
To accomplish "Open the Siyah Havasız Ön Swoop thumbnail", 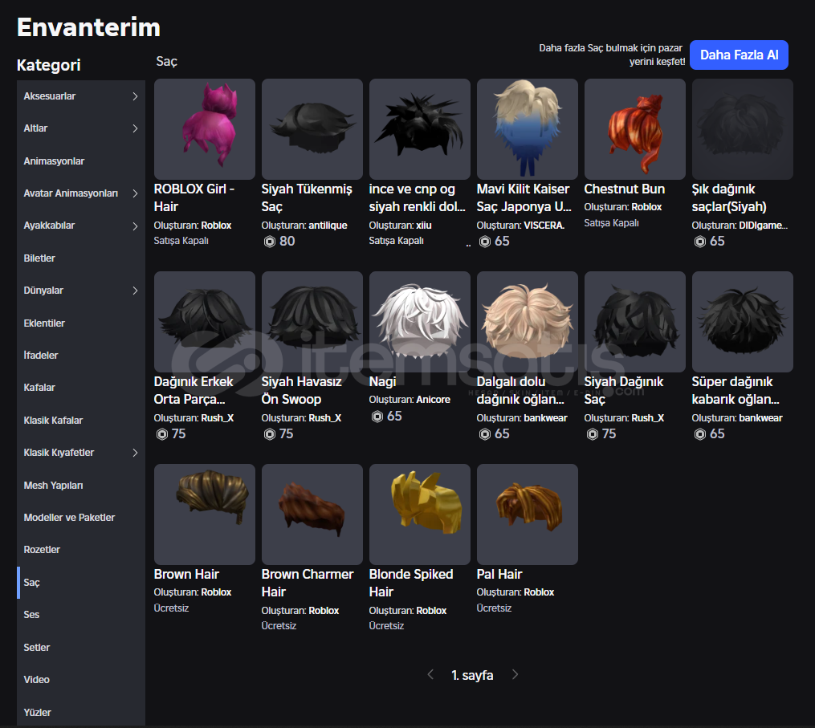I will coord(312,322).
